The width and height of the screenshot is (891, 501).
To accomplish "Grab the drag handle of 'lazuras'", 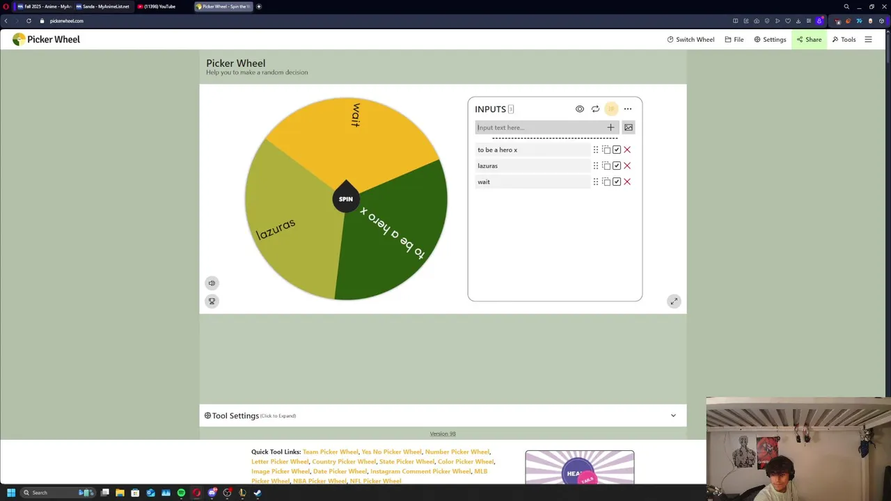I will click(596, 166).
